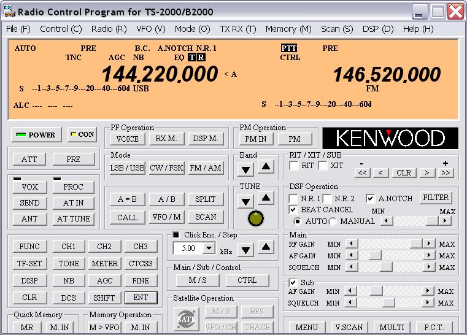Click DSP manual slider right arrow

(x=445, y=221)
